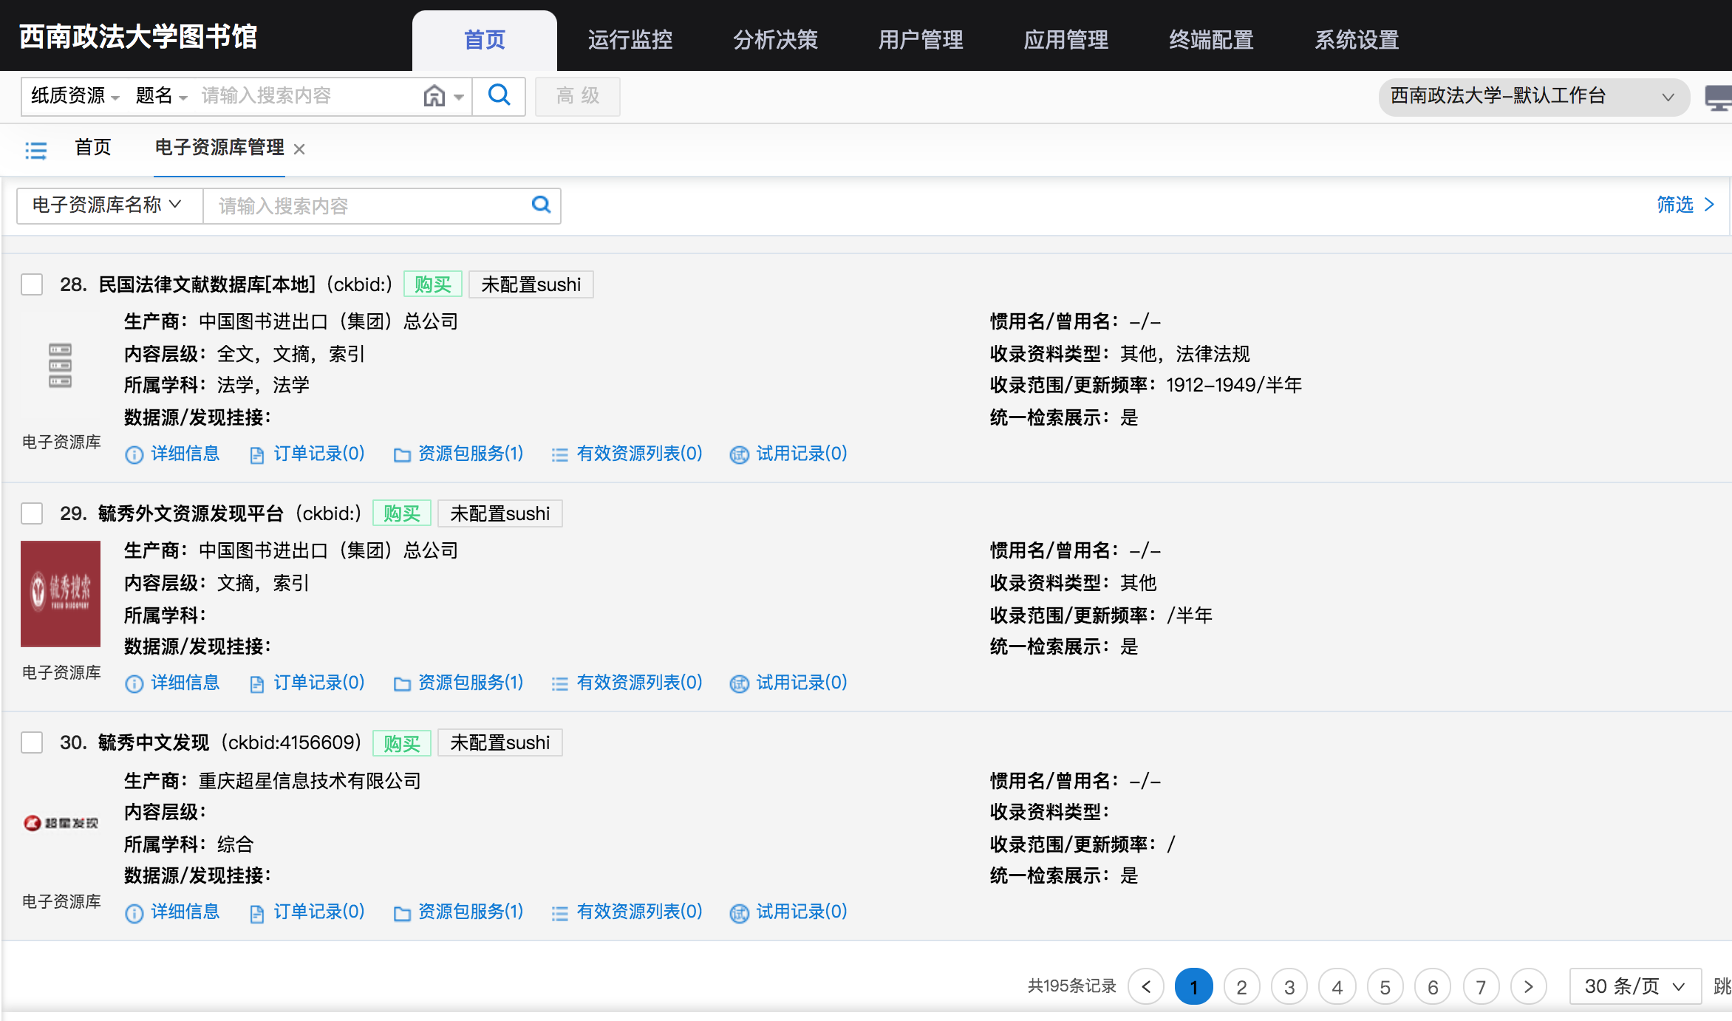Click the top search magnifier icon

point(499,95)
